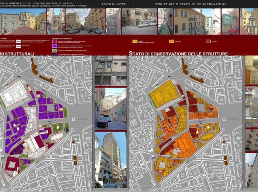
Task: Click the brown building at top of the left map
Action: [34, 67]
